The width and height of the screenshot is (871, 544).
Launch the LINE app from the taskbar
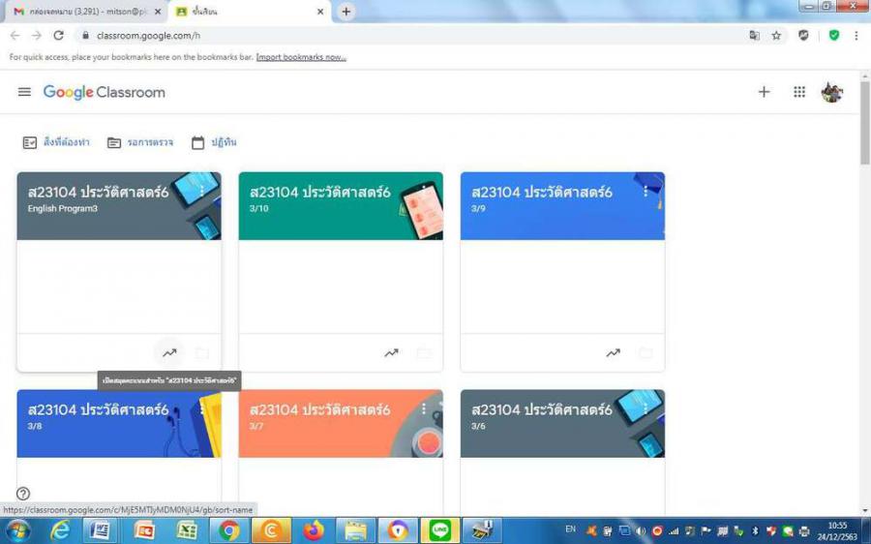click(x=440, y=530)
